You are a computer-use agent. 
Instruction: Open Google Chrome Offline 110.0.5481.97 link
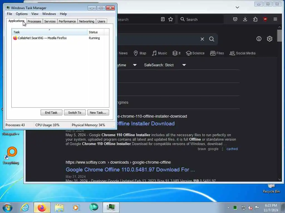click(130, 170)
